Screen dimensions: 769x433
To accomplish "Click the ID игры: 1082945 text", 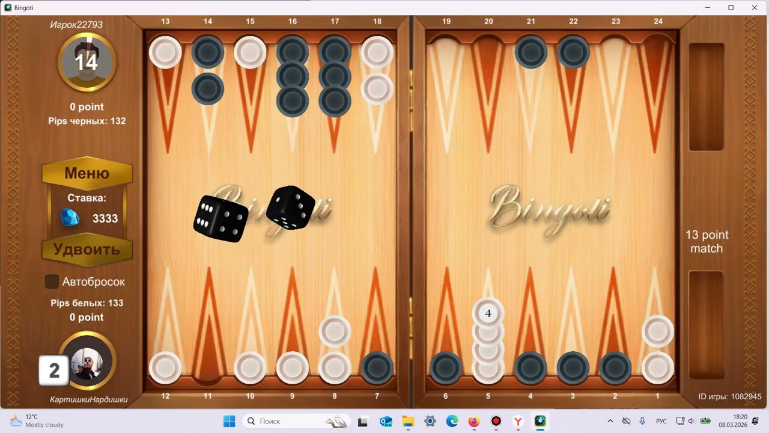I will [729, 397].
